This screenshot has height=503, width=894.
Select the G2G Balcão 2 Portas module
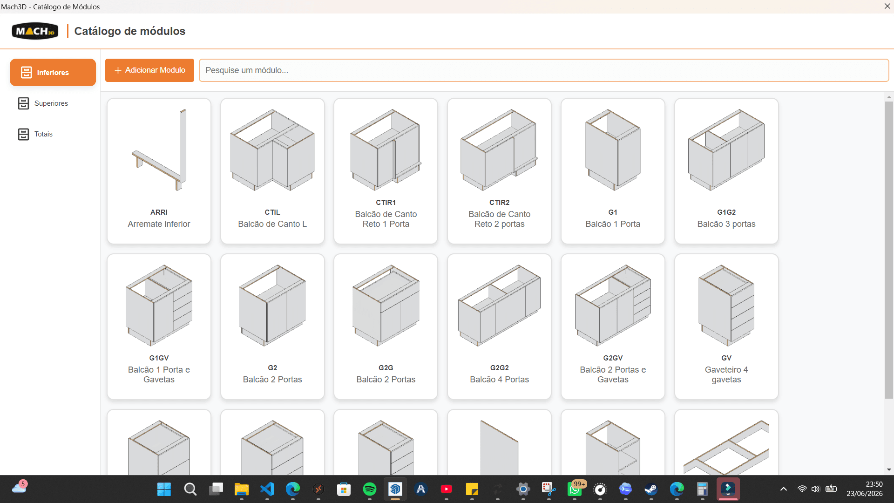click(386, 326)
